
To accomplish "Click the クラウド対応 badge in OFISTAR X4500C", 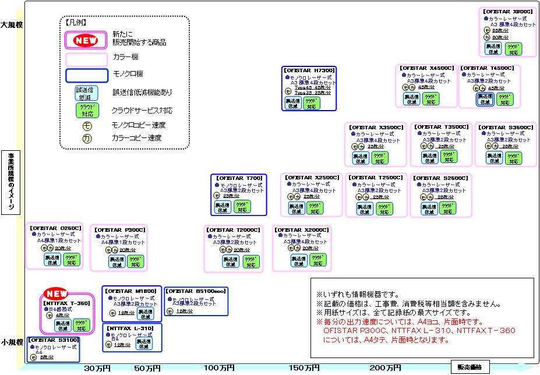I will [x=431, y=99].
